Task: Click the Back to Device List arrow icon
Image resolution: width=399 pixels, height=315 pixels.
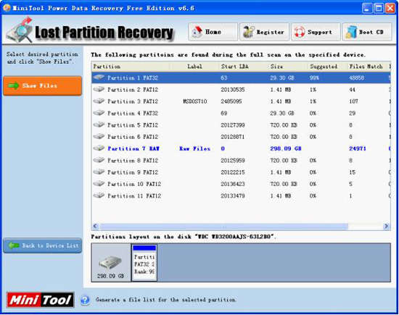Action: point(14,245)
